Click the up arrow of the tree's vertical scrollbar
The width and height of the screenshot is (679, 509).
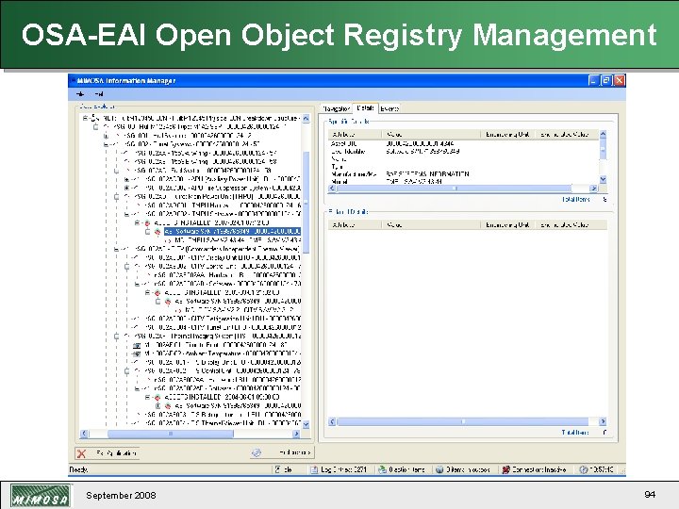(306, 118)
